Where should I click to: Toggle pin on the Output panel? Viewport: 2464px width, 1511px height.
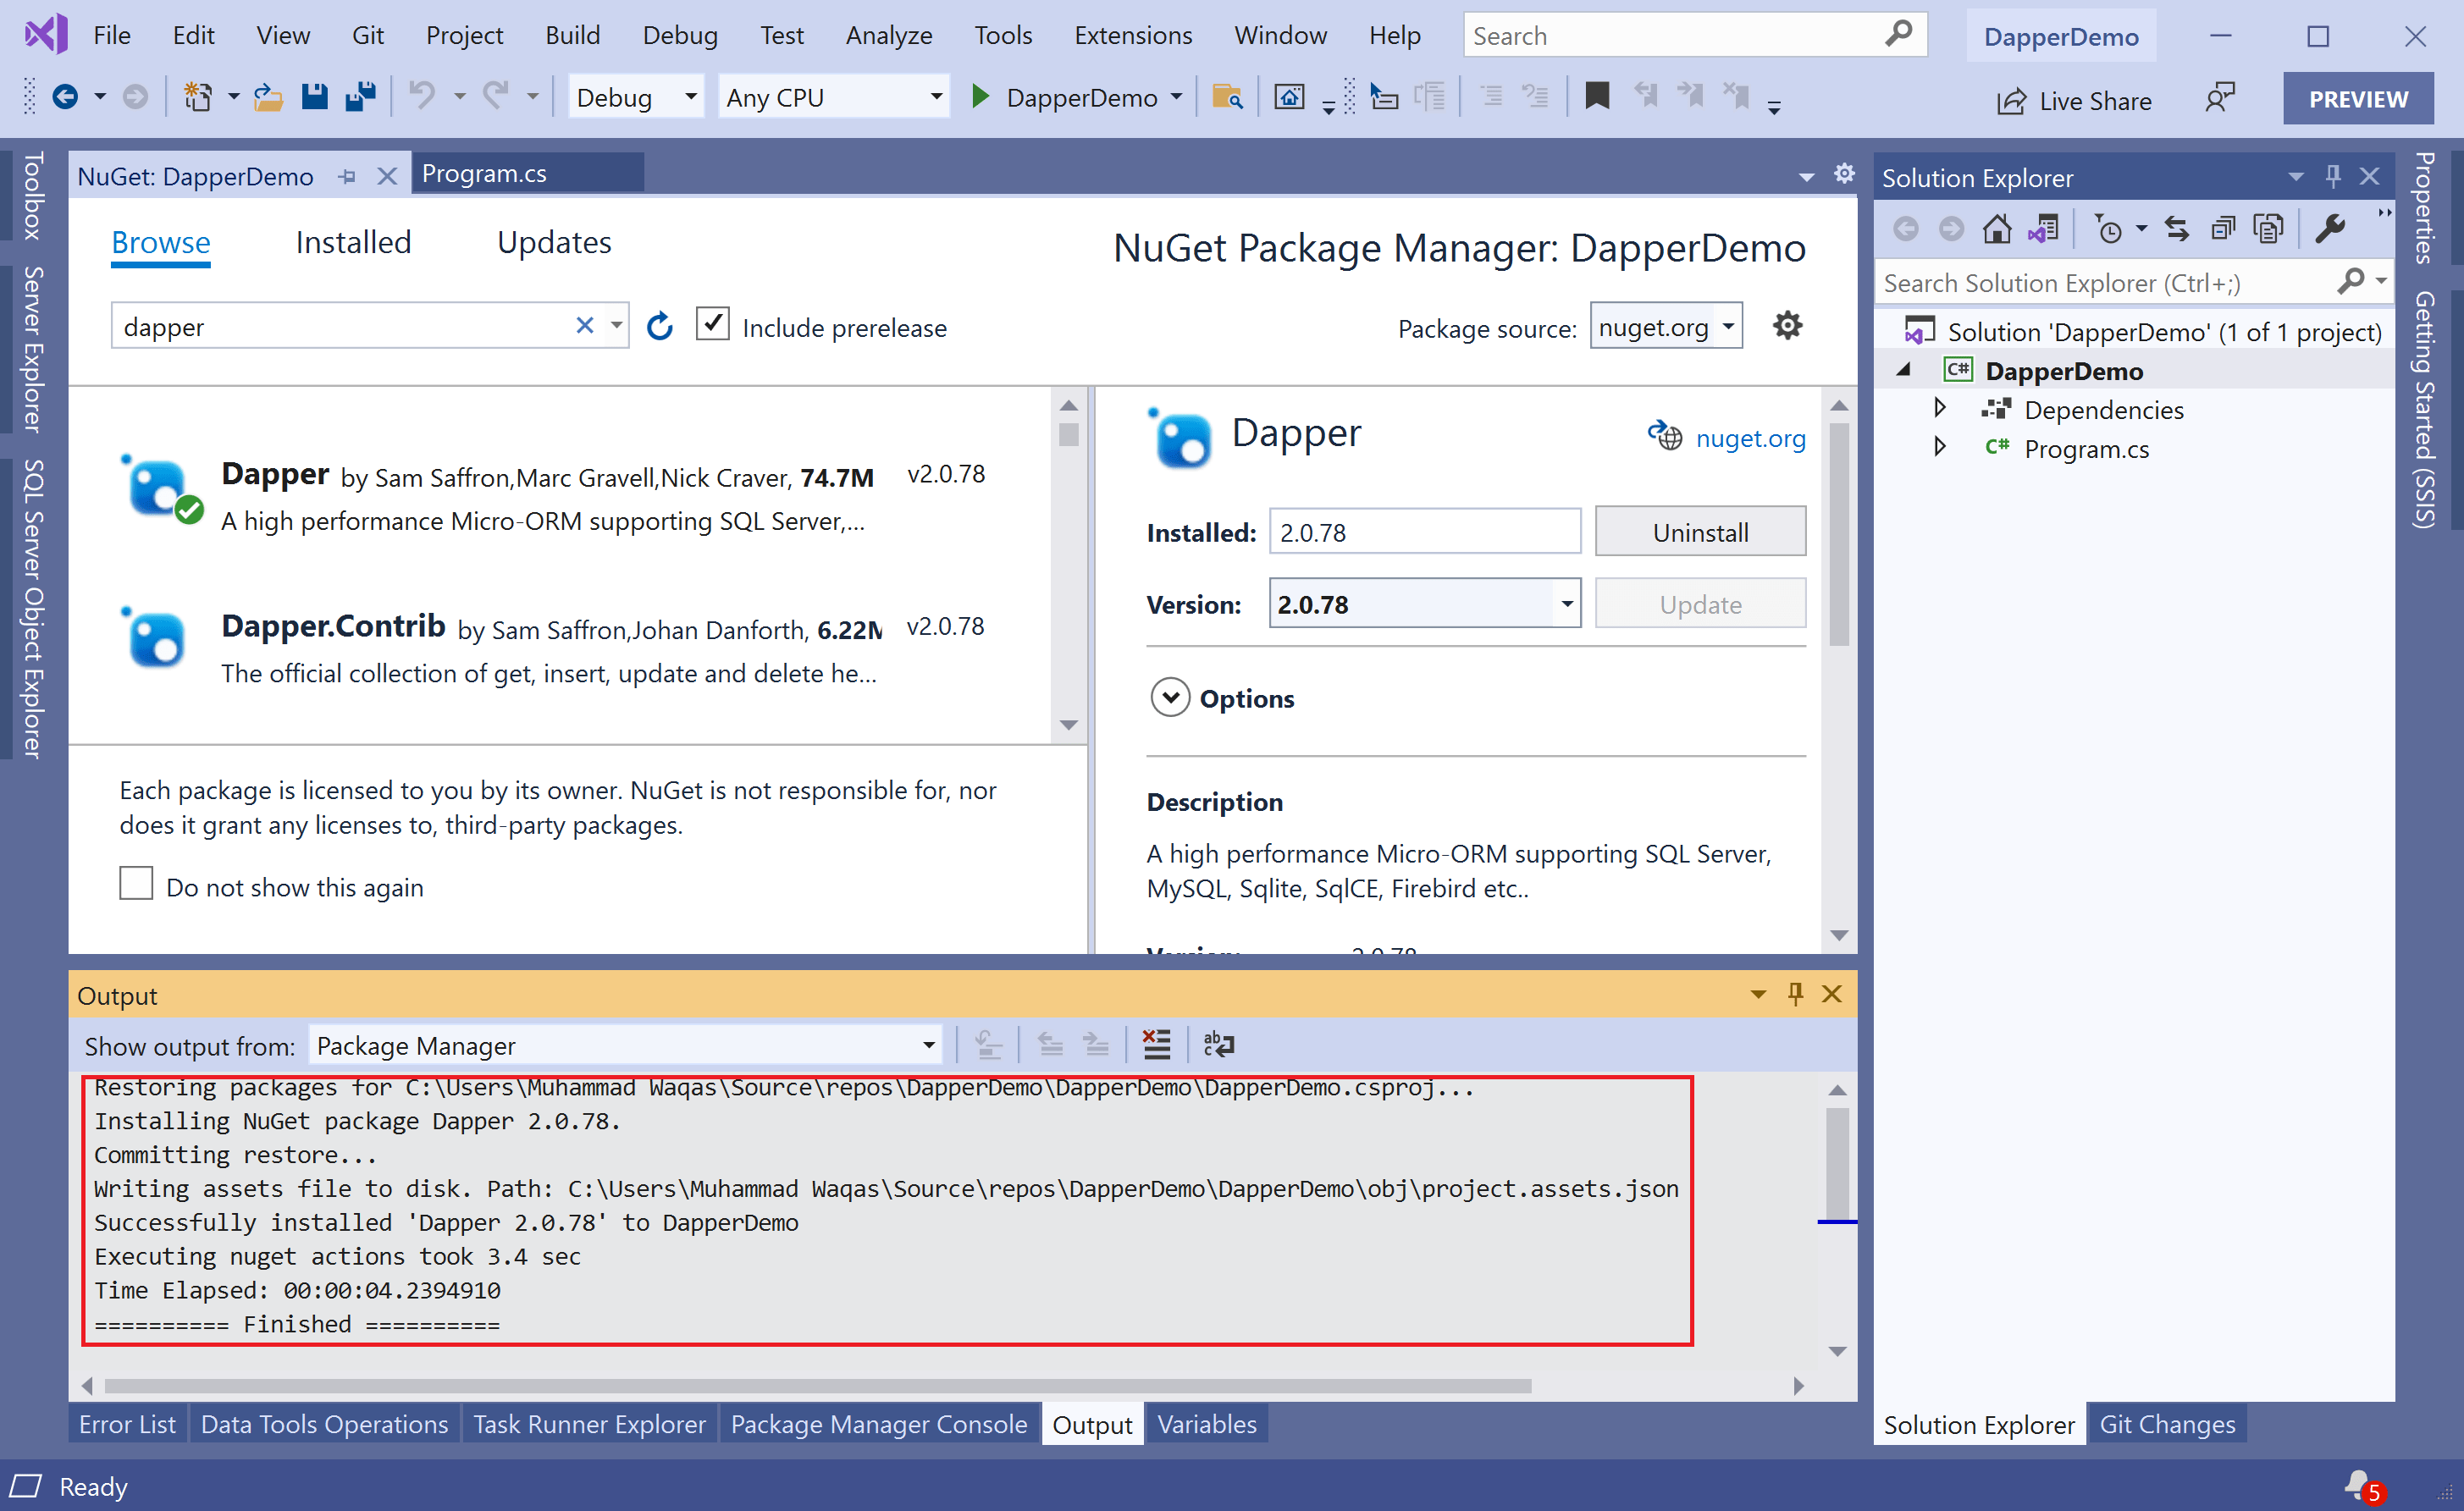click(1795, 994)
